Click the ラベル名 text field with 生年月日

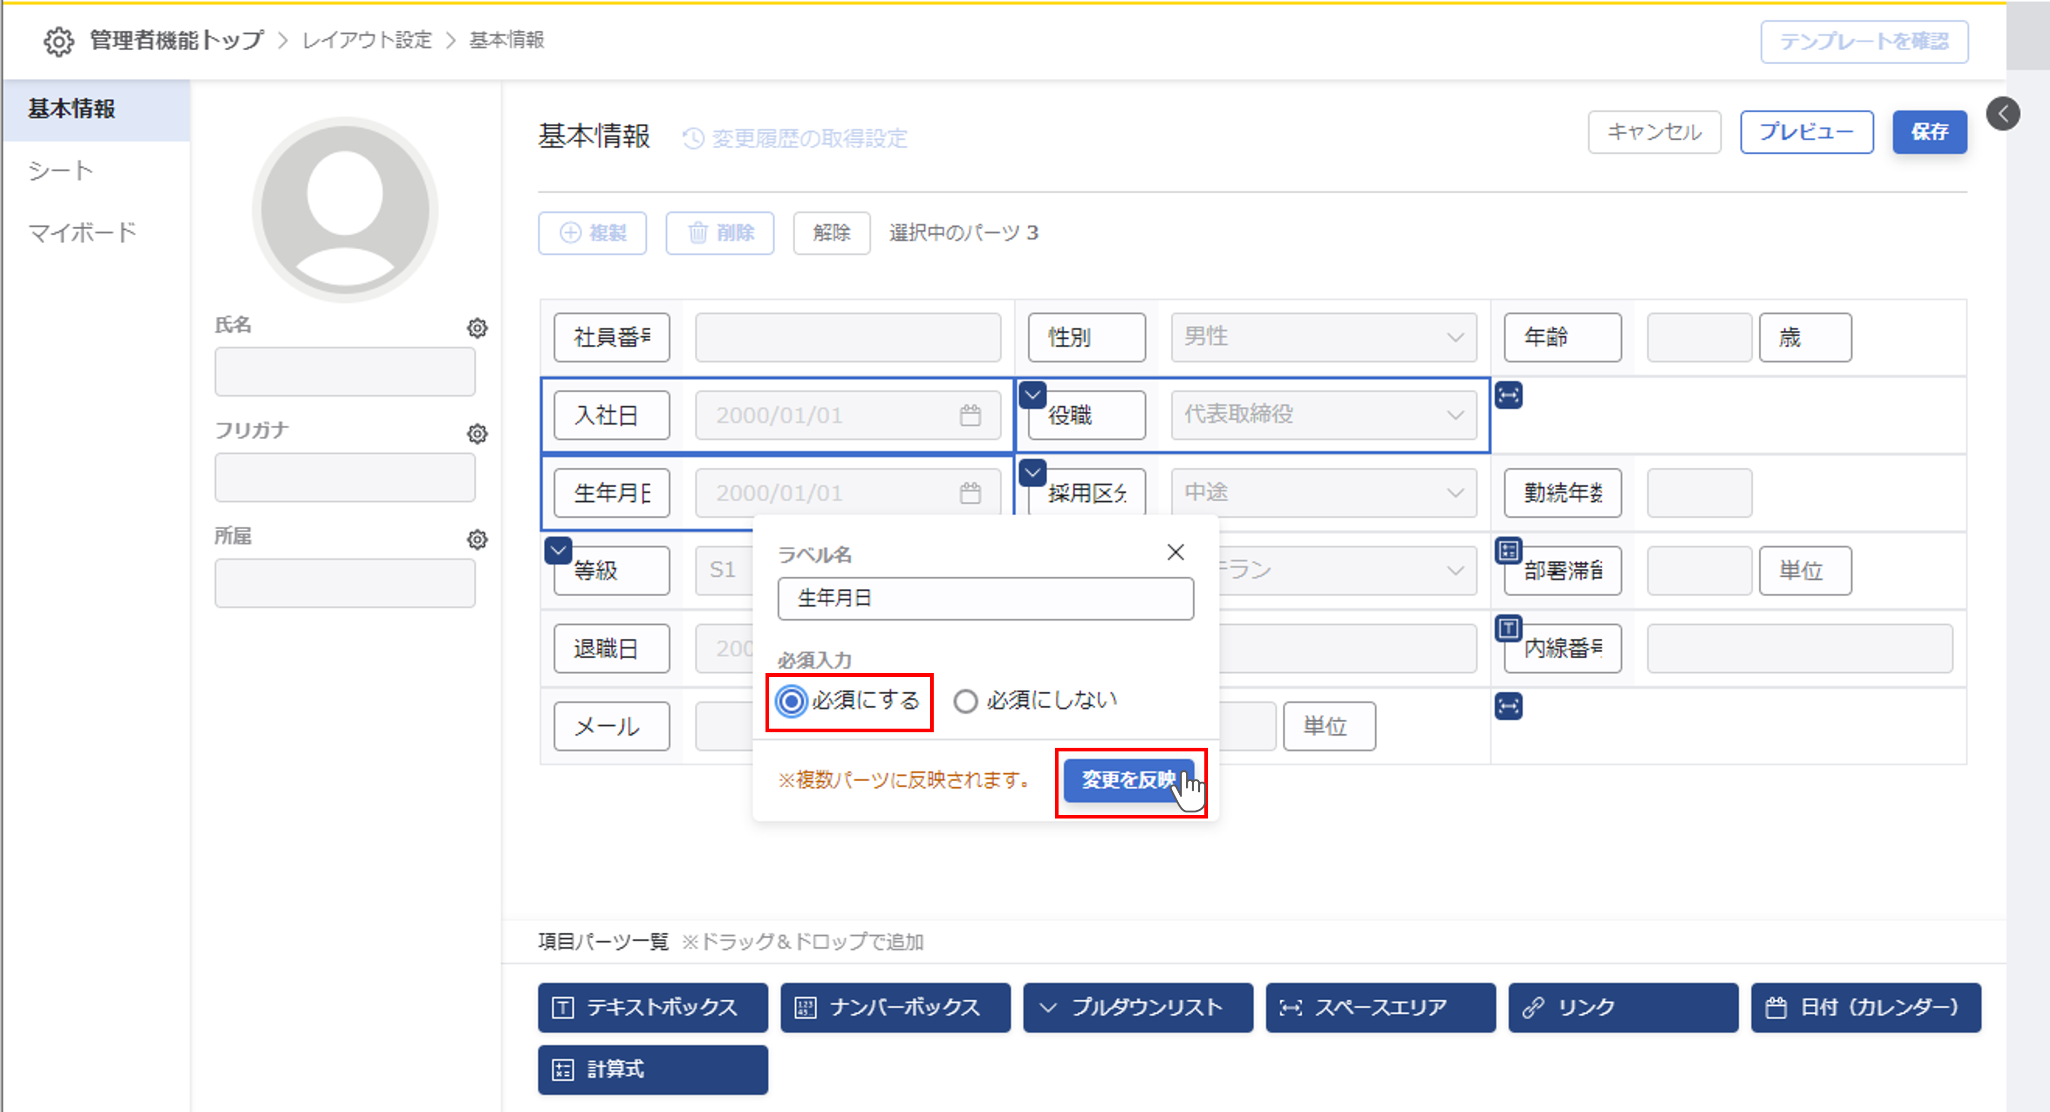(x=984, y=599)
